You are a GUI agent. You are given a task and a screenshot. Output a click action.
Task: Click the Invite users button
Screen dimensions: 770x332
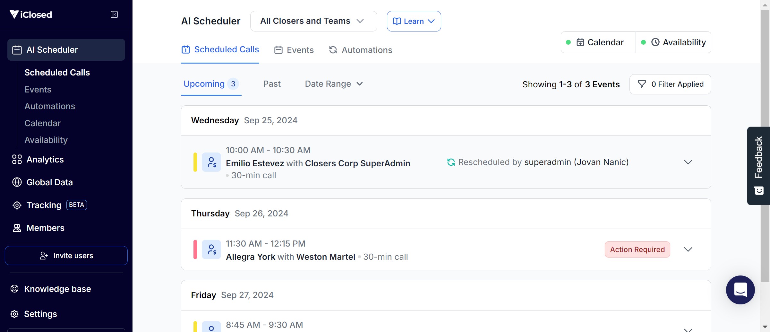click(66, 256)
